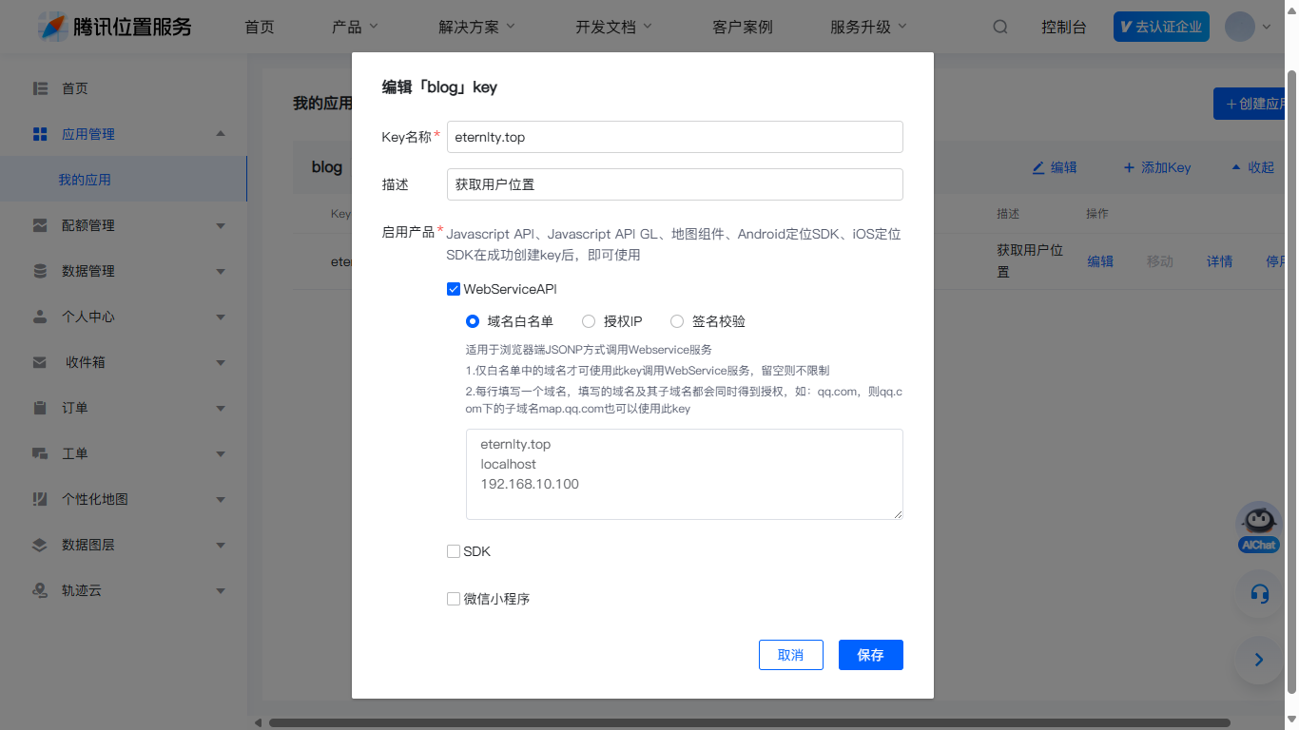This screenshot has height=730, width=1299.
Task: Click the 数据管理 database icon
Action: 40,271
